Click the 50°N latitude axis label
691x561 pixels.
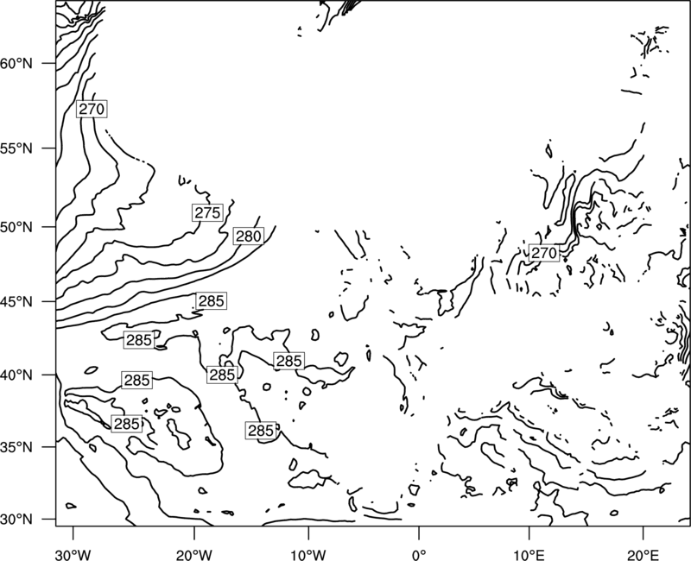coord(16,227)
